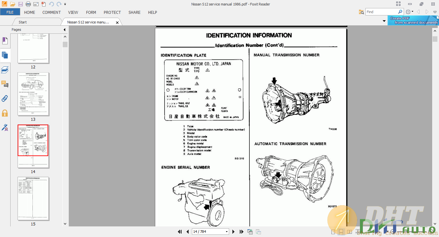This screenshot has height=237, width=439.
Task: Click the Redo arrow icon
Action: click(59, 4)
